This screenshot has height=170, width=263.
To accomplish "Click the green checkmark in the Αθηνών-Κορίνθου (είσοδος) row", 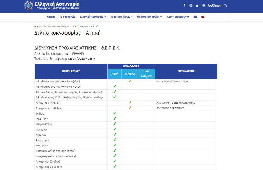I will coord(114,86).
